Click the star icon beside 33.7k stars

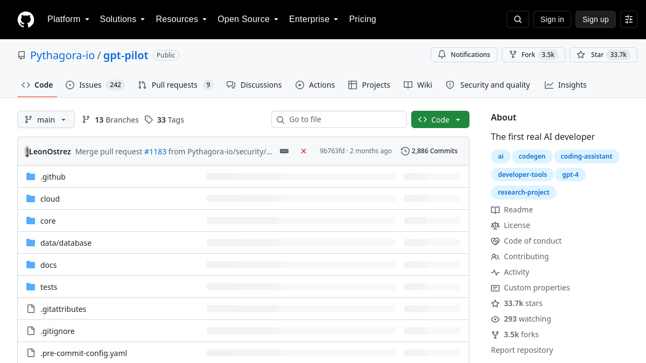click(x=495, y=303)
